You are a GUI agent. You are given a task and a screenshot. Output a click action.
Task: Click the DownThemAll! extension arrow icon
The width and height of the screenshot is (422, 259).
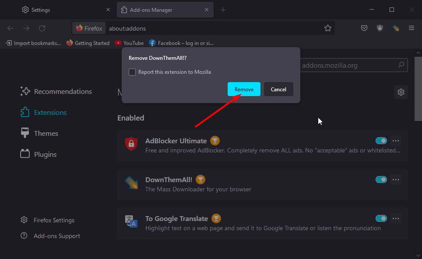(x=131, y=183)
